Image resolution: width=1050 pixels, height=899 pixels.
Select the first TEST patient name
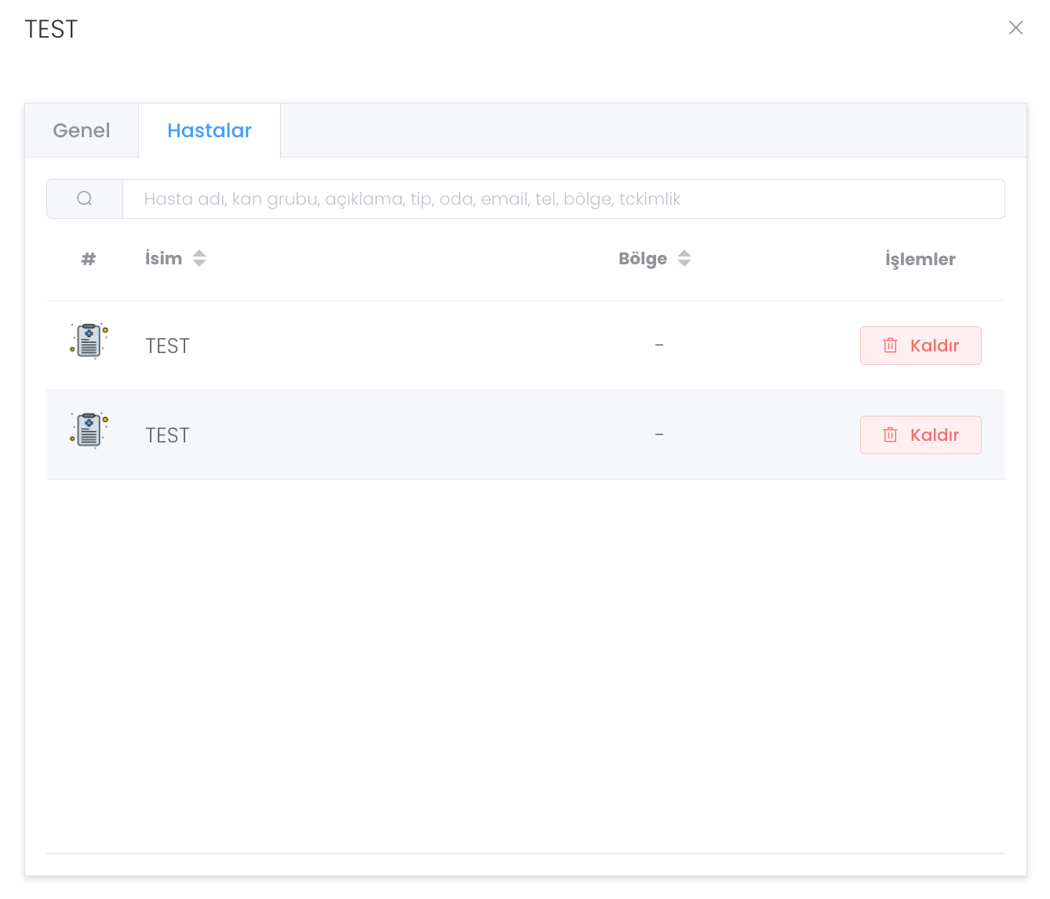click(167, 346)
